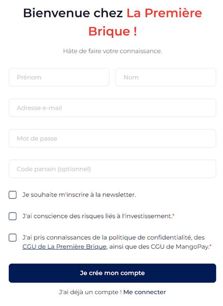Follow the Me connecter link
This screenshot has width=223, height=306.
[x=145, y=292]
